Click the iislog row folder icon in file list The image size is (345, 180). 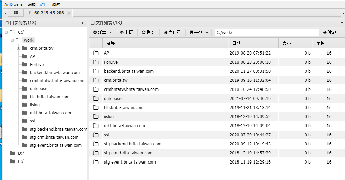96,117
